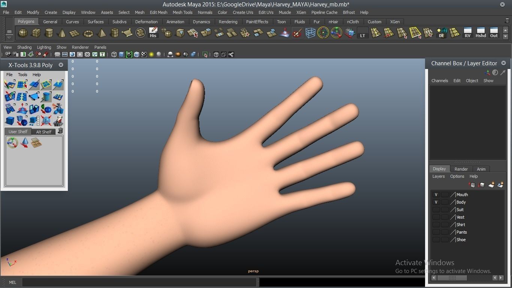
Task: Click the blue wireframe lattice shelf icon
Action: pyautogui.click(x=310, y=33)
